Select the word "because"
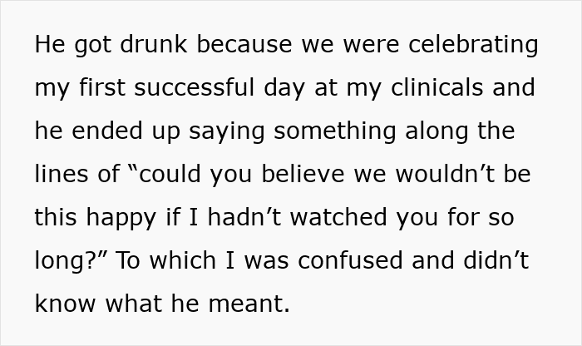The width and height of the screenshot is (582, 346). pos(244,44)
